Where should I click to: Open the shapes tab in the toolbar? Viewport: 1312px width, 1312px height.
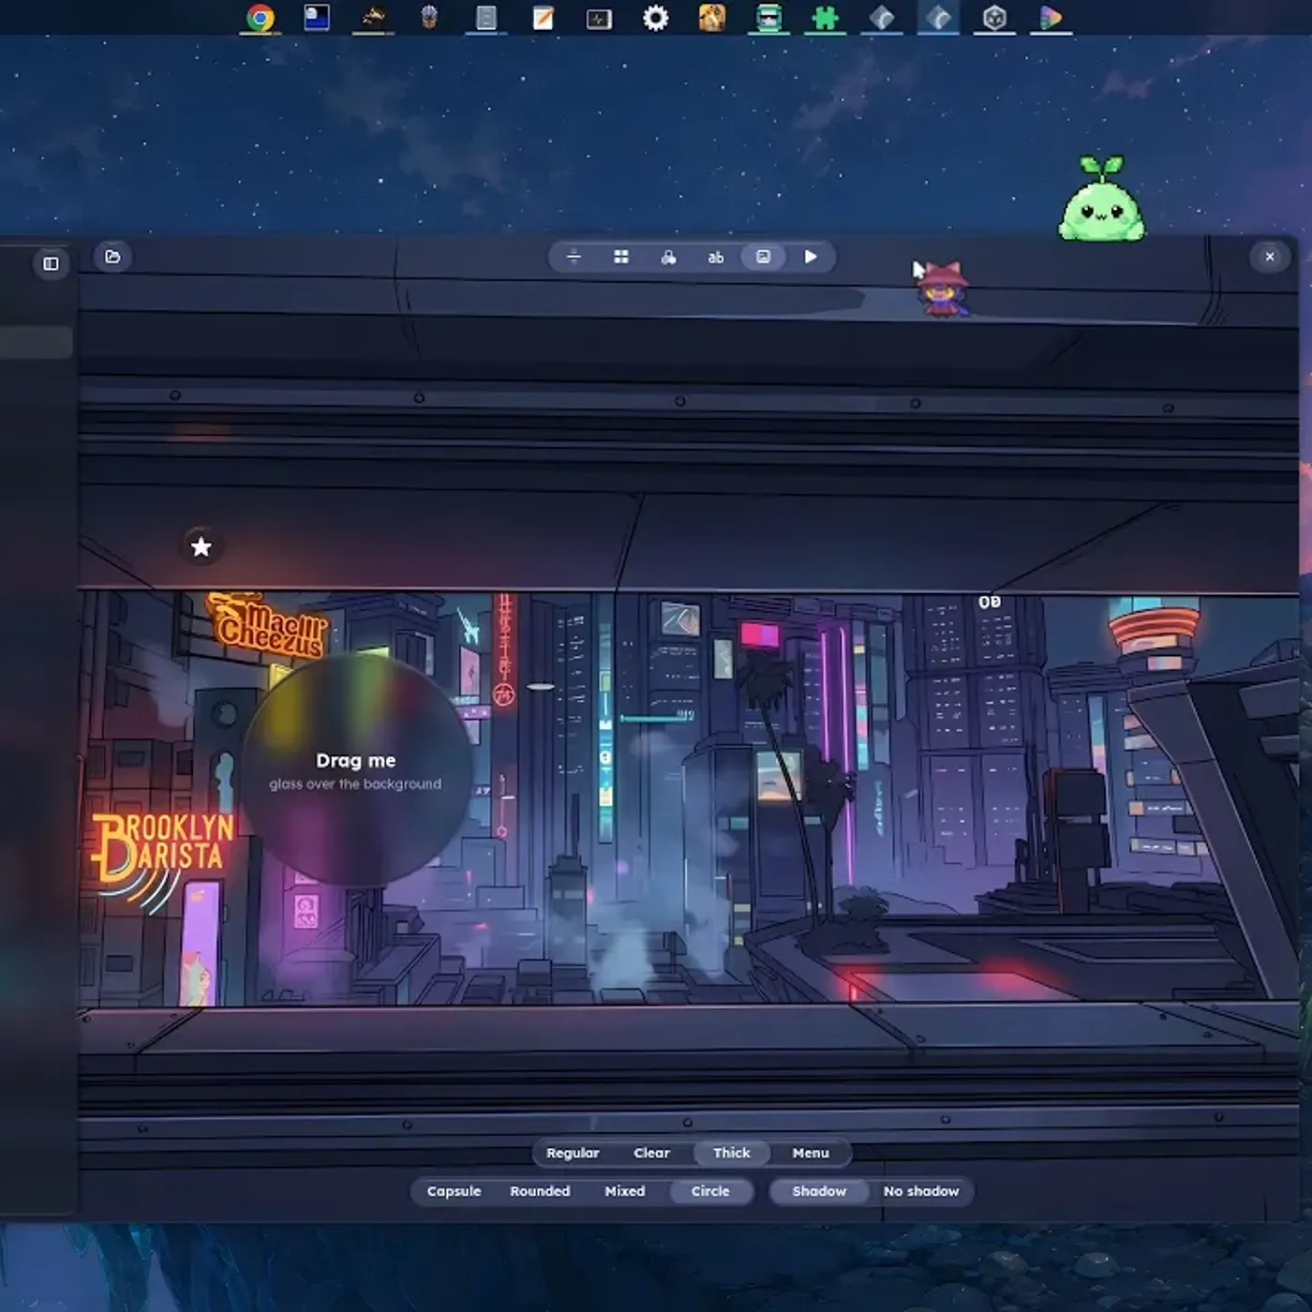click(x=668, y=257)
